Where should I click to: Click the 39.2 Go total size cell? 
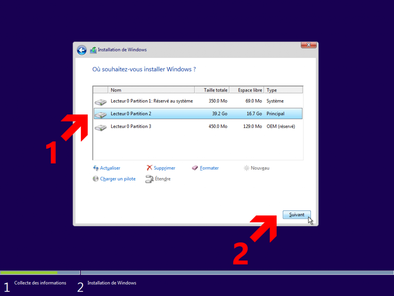tap(219, 114)
